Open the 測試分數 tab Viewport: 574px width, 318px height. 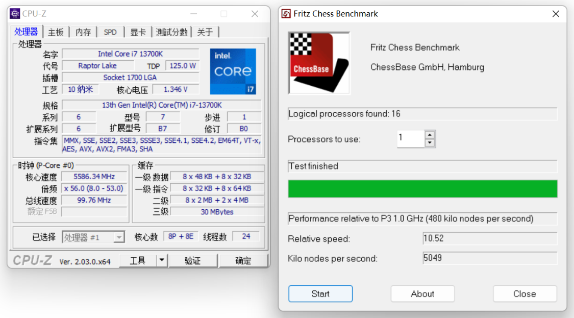click(171, 32)
